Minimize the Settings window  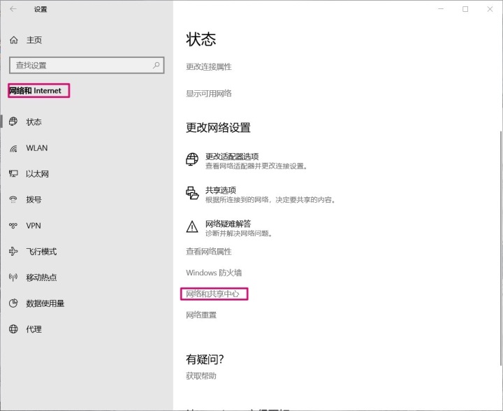coord(441,9)
